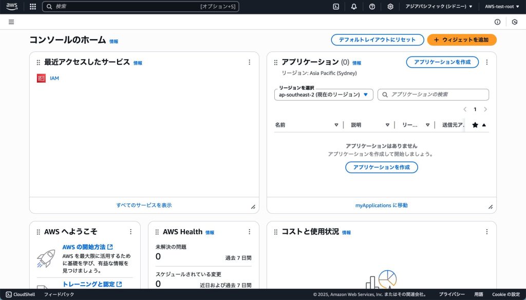Click the rocket icon in welcome widget

[46, 258]
